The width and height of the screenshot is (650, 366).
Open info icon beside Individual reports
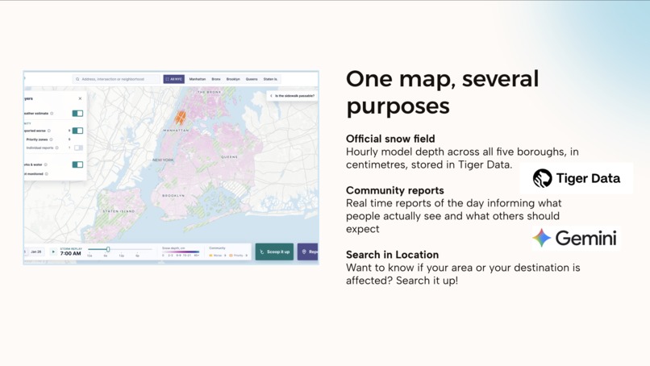(x=56, y=148)
